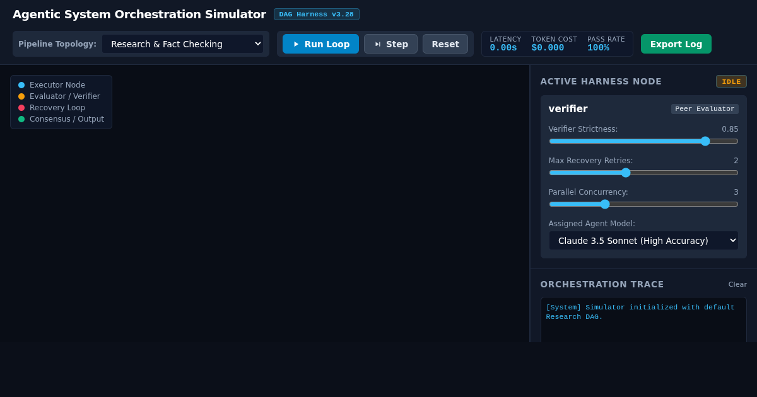Click the LATENCY value 0.00s
This screenshot has height=397, width=757.
coord(503,48)
